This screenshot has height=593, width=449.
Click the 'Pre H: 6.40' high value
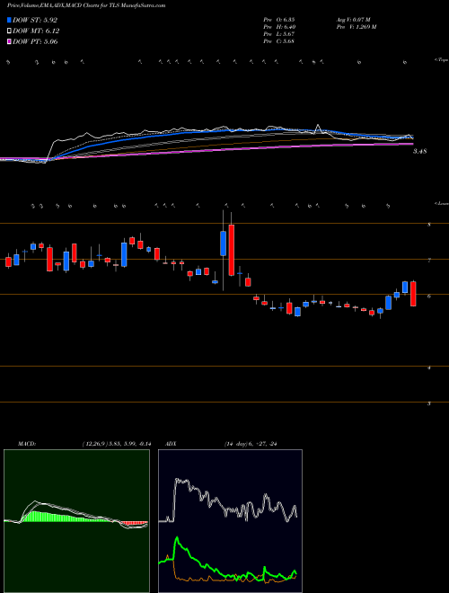[279, 27]
